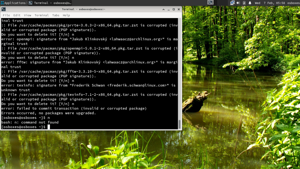Screen dimensions: 300x169
Task: Open the Edit menu
Action: (17, 15)
